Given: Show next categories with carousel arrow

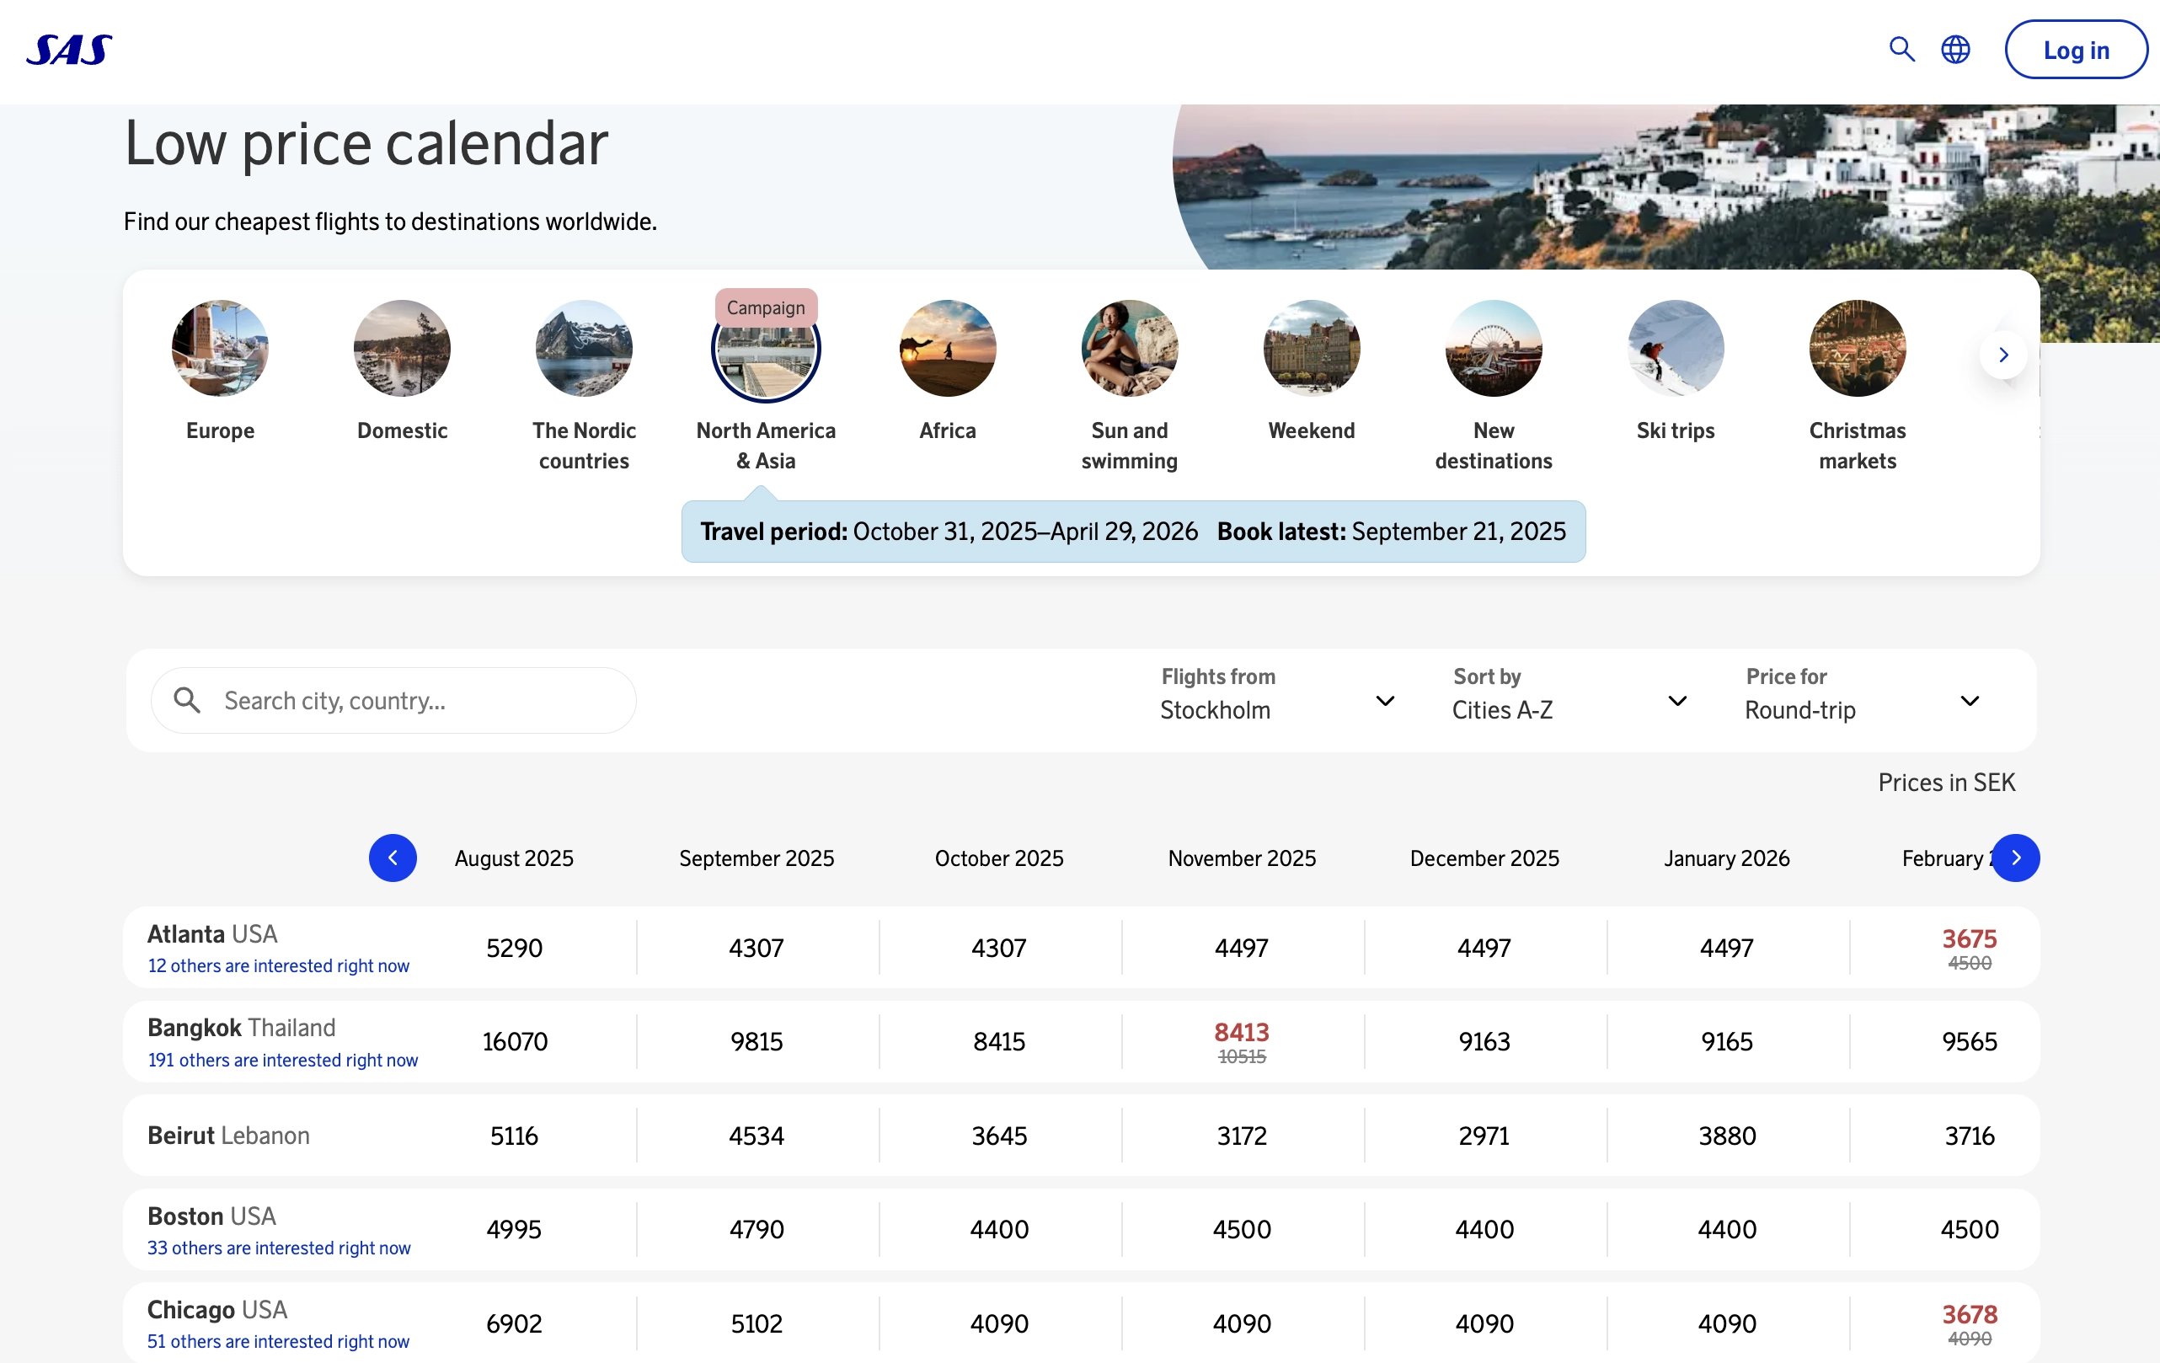Looking at the screenshot, I should pyautogui.click(x=2003, y=355).
